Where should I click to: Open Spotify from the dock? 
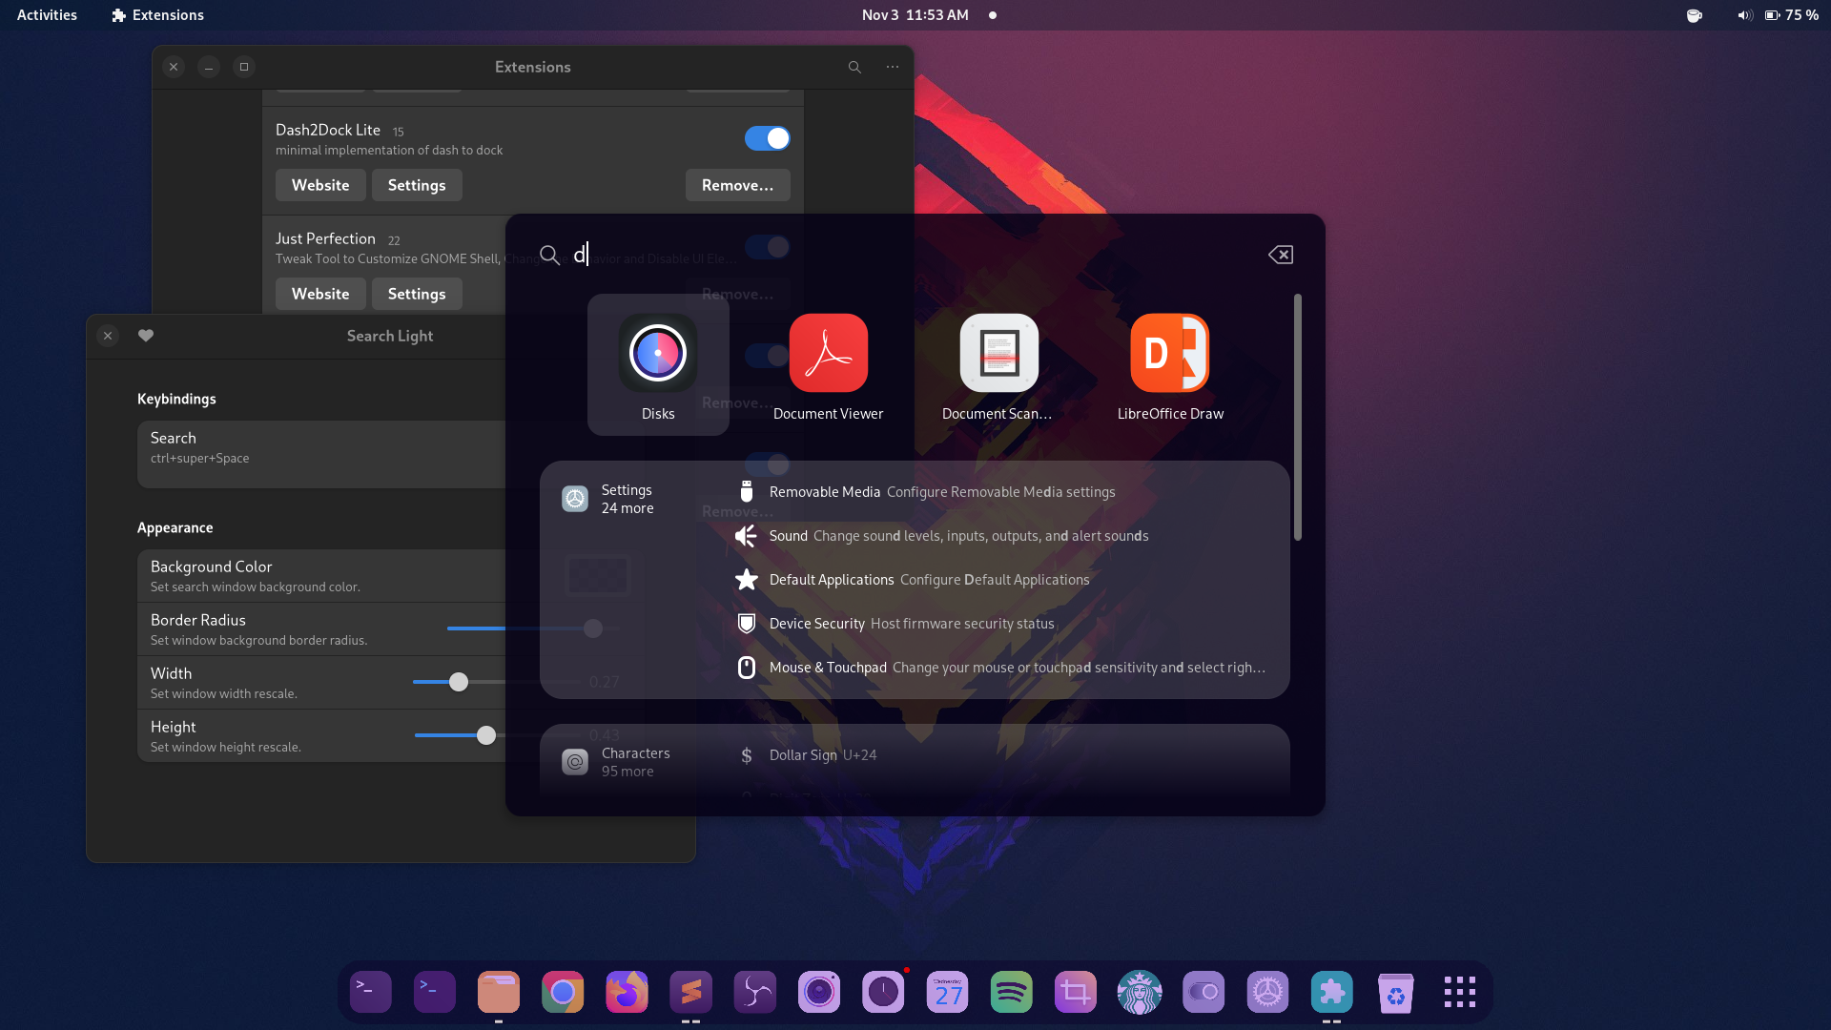coord(1011,992)
